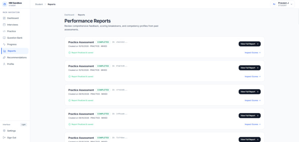Click the Settings gear icon
Image resolution: width=299 pixels, height=142 pixels.
point(4,131)
